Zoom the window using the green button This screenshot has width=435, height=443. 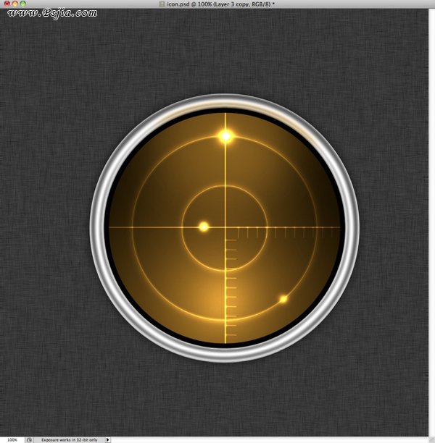23,4
